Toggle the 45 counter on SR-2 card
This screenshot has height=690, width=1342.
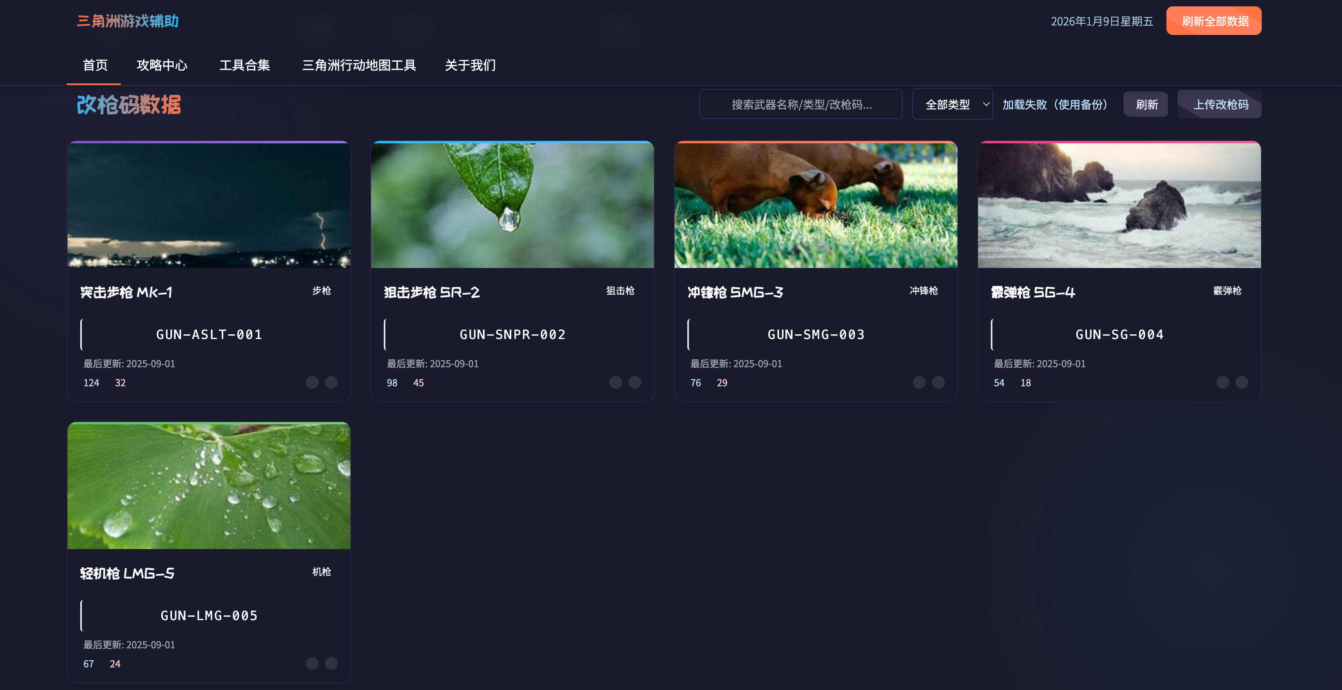(418, 382)
